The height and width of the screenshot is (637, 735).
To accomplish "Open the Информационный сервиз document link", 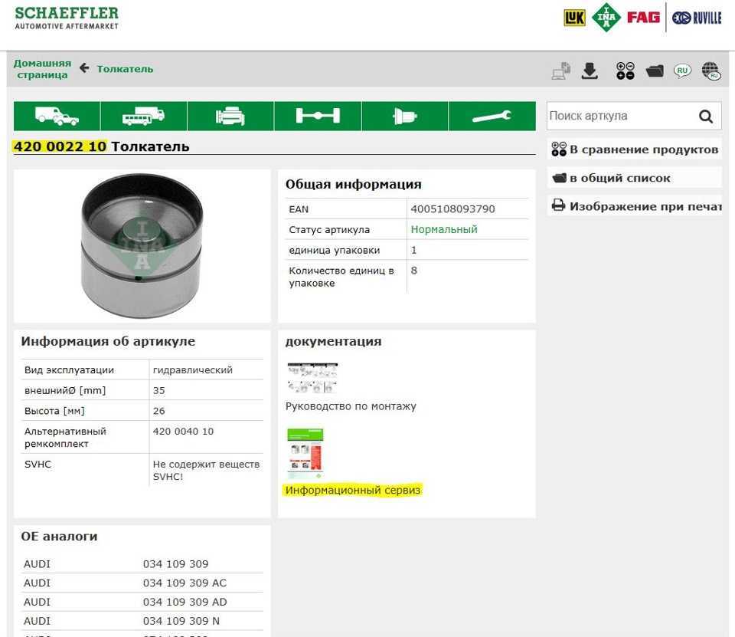I will coord(353,490).
